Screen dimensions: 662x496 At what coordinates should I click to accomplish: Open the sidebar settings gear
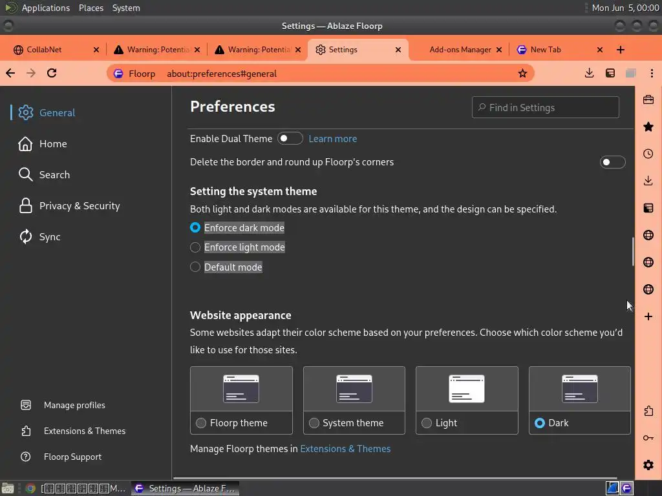(648, 465)
